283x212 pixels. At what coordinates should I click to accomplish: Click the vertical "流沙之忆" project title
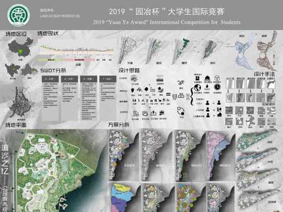click(5, 160)
